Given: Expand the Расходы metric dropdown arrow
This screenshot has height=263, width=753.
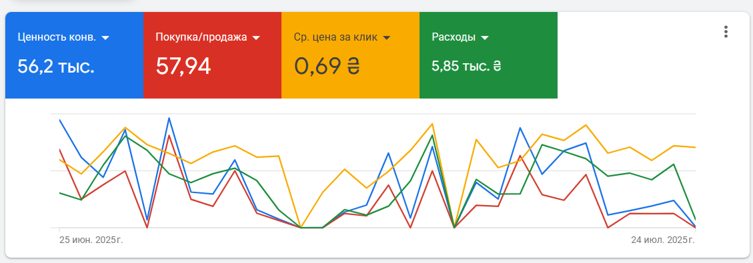Looking at the screenshot, I should point(485,38).
